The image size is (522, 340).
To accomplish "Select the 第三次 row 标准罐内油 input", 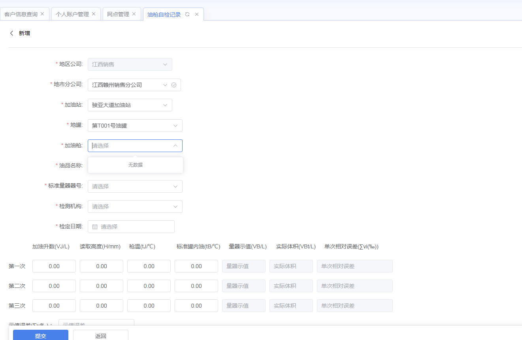I will [196, 306].
